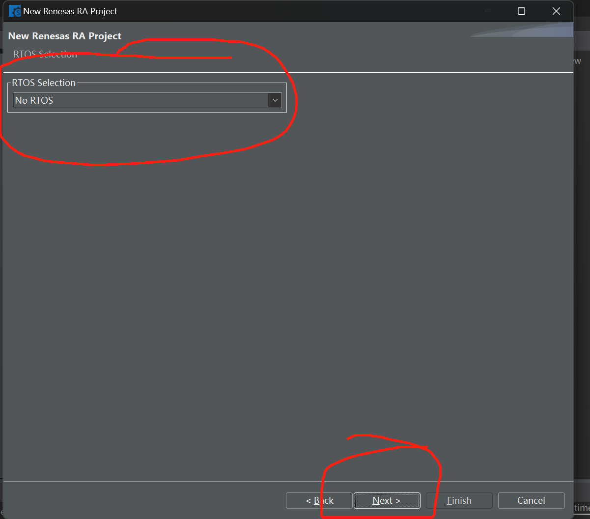The image size is (590, 519).
Task: Click the 'New Renesas RA Project' heading text
Action: pos(65,36)
